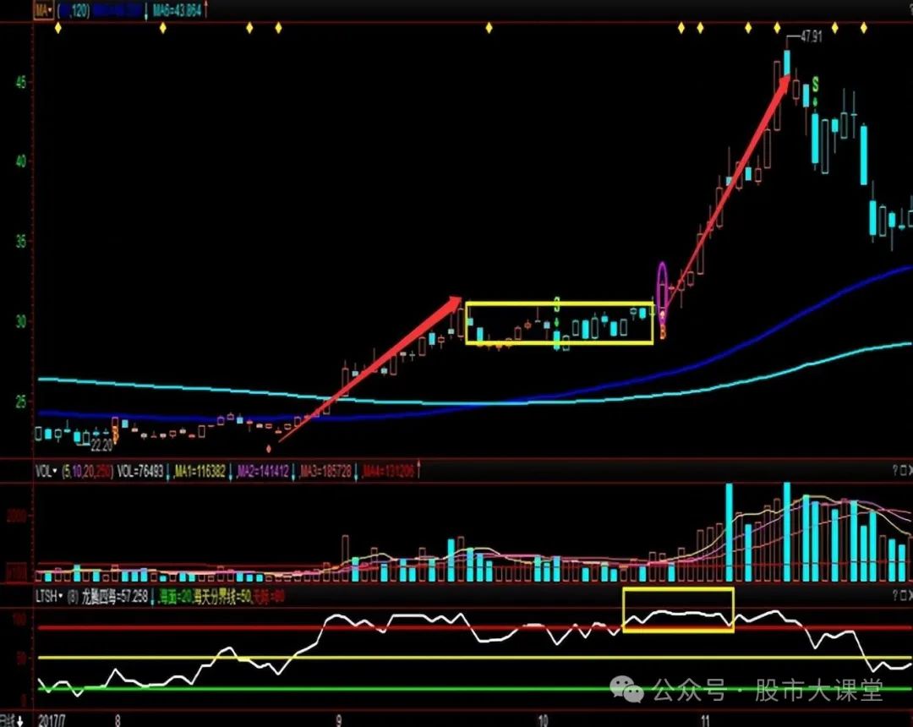Select yellow box on LTSH indicator line
The image size is (913, 727).
click(x=678, y=590)
